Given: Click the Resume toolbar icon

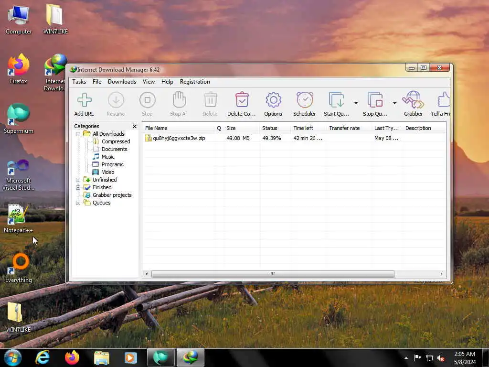Looking at the screenshot, I should click(116, 100).
